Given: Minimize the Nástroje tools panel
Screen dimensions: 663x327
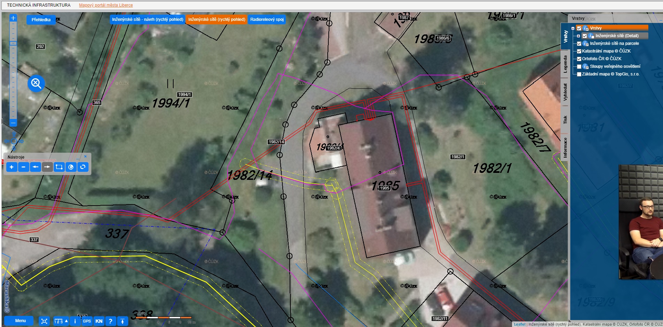Looking at the screenshot, I should click(78, 158).
